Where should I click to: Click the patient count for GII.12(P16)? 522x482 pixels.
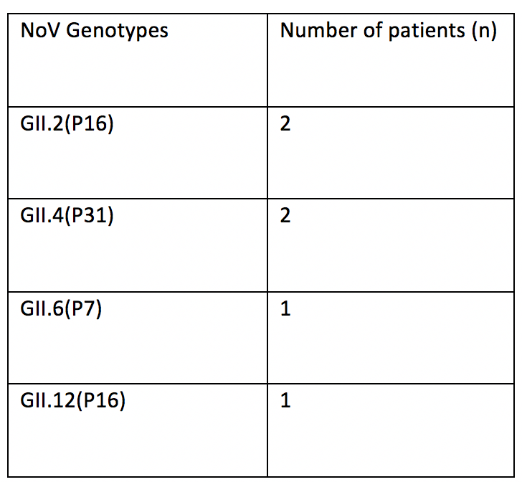(x=285, y=400)
